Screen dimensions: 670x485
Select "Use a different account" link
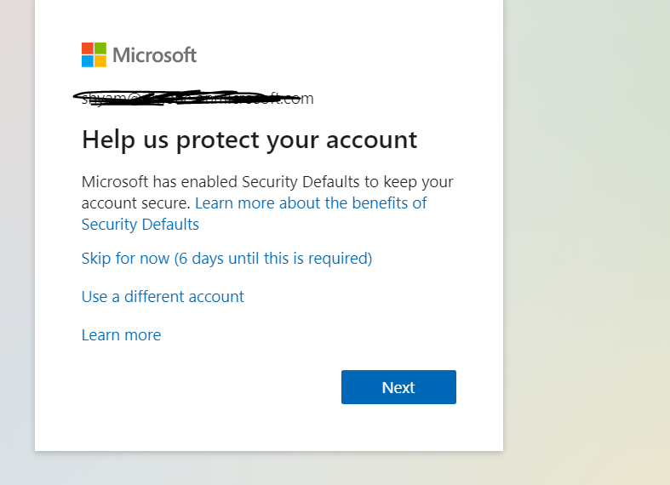point(163,297)
